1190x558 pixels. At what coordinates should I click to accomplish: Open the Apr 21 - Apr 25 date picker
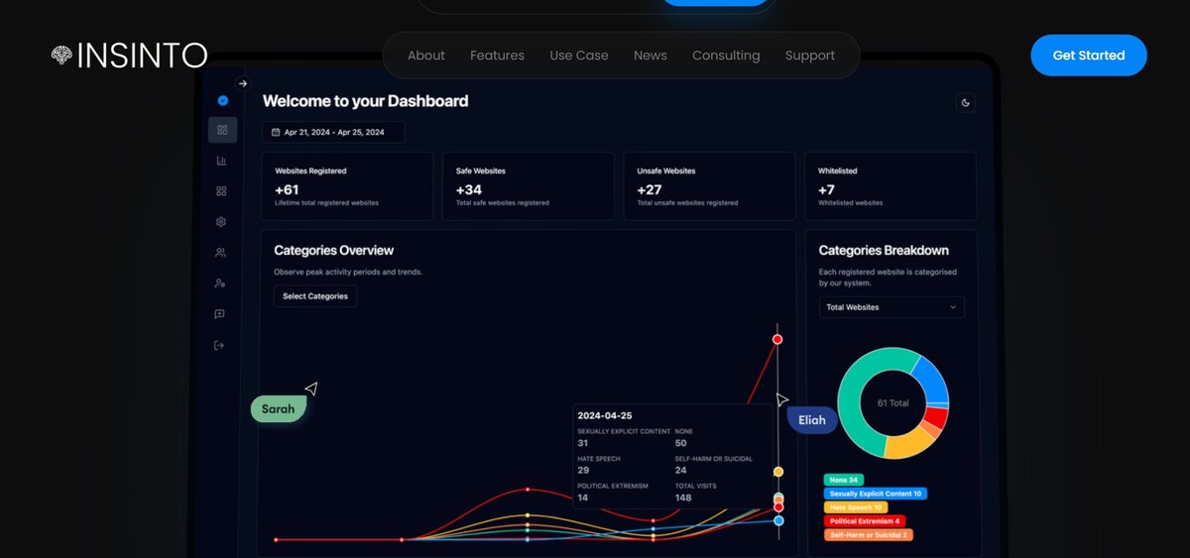pyautogui.click(x=333, y=132)
